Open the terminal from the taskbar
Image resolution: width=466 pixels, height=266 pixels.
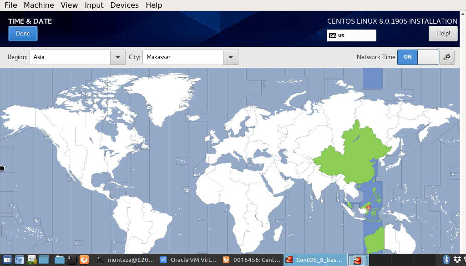(x=71, y=260)
